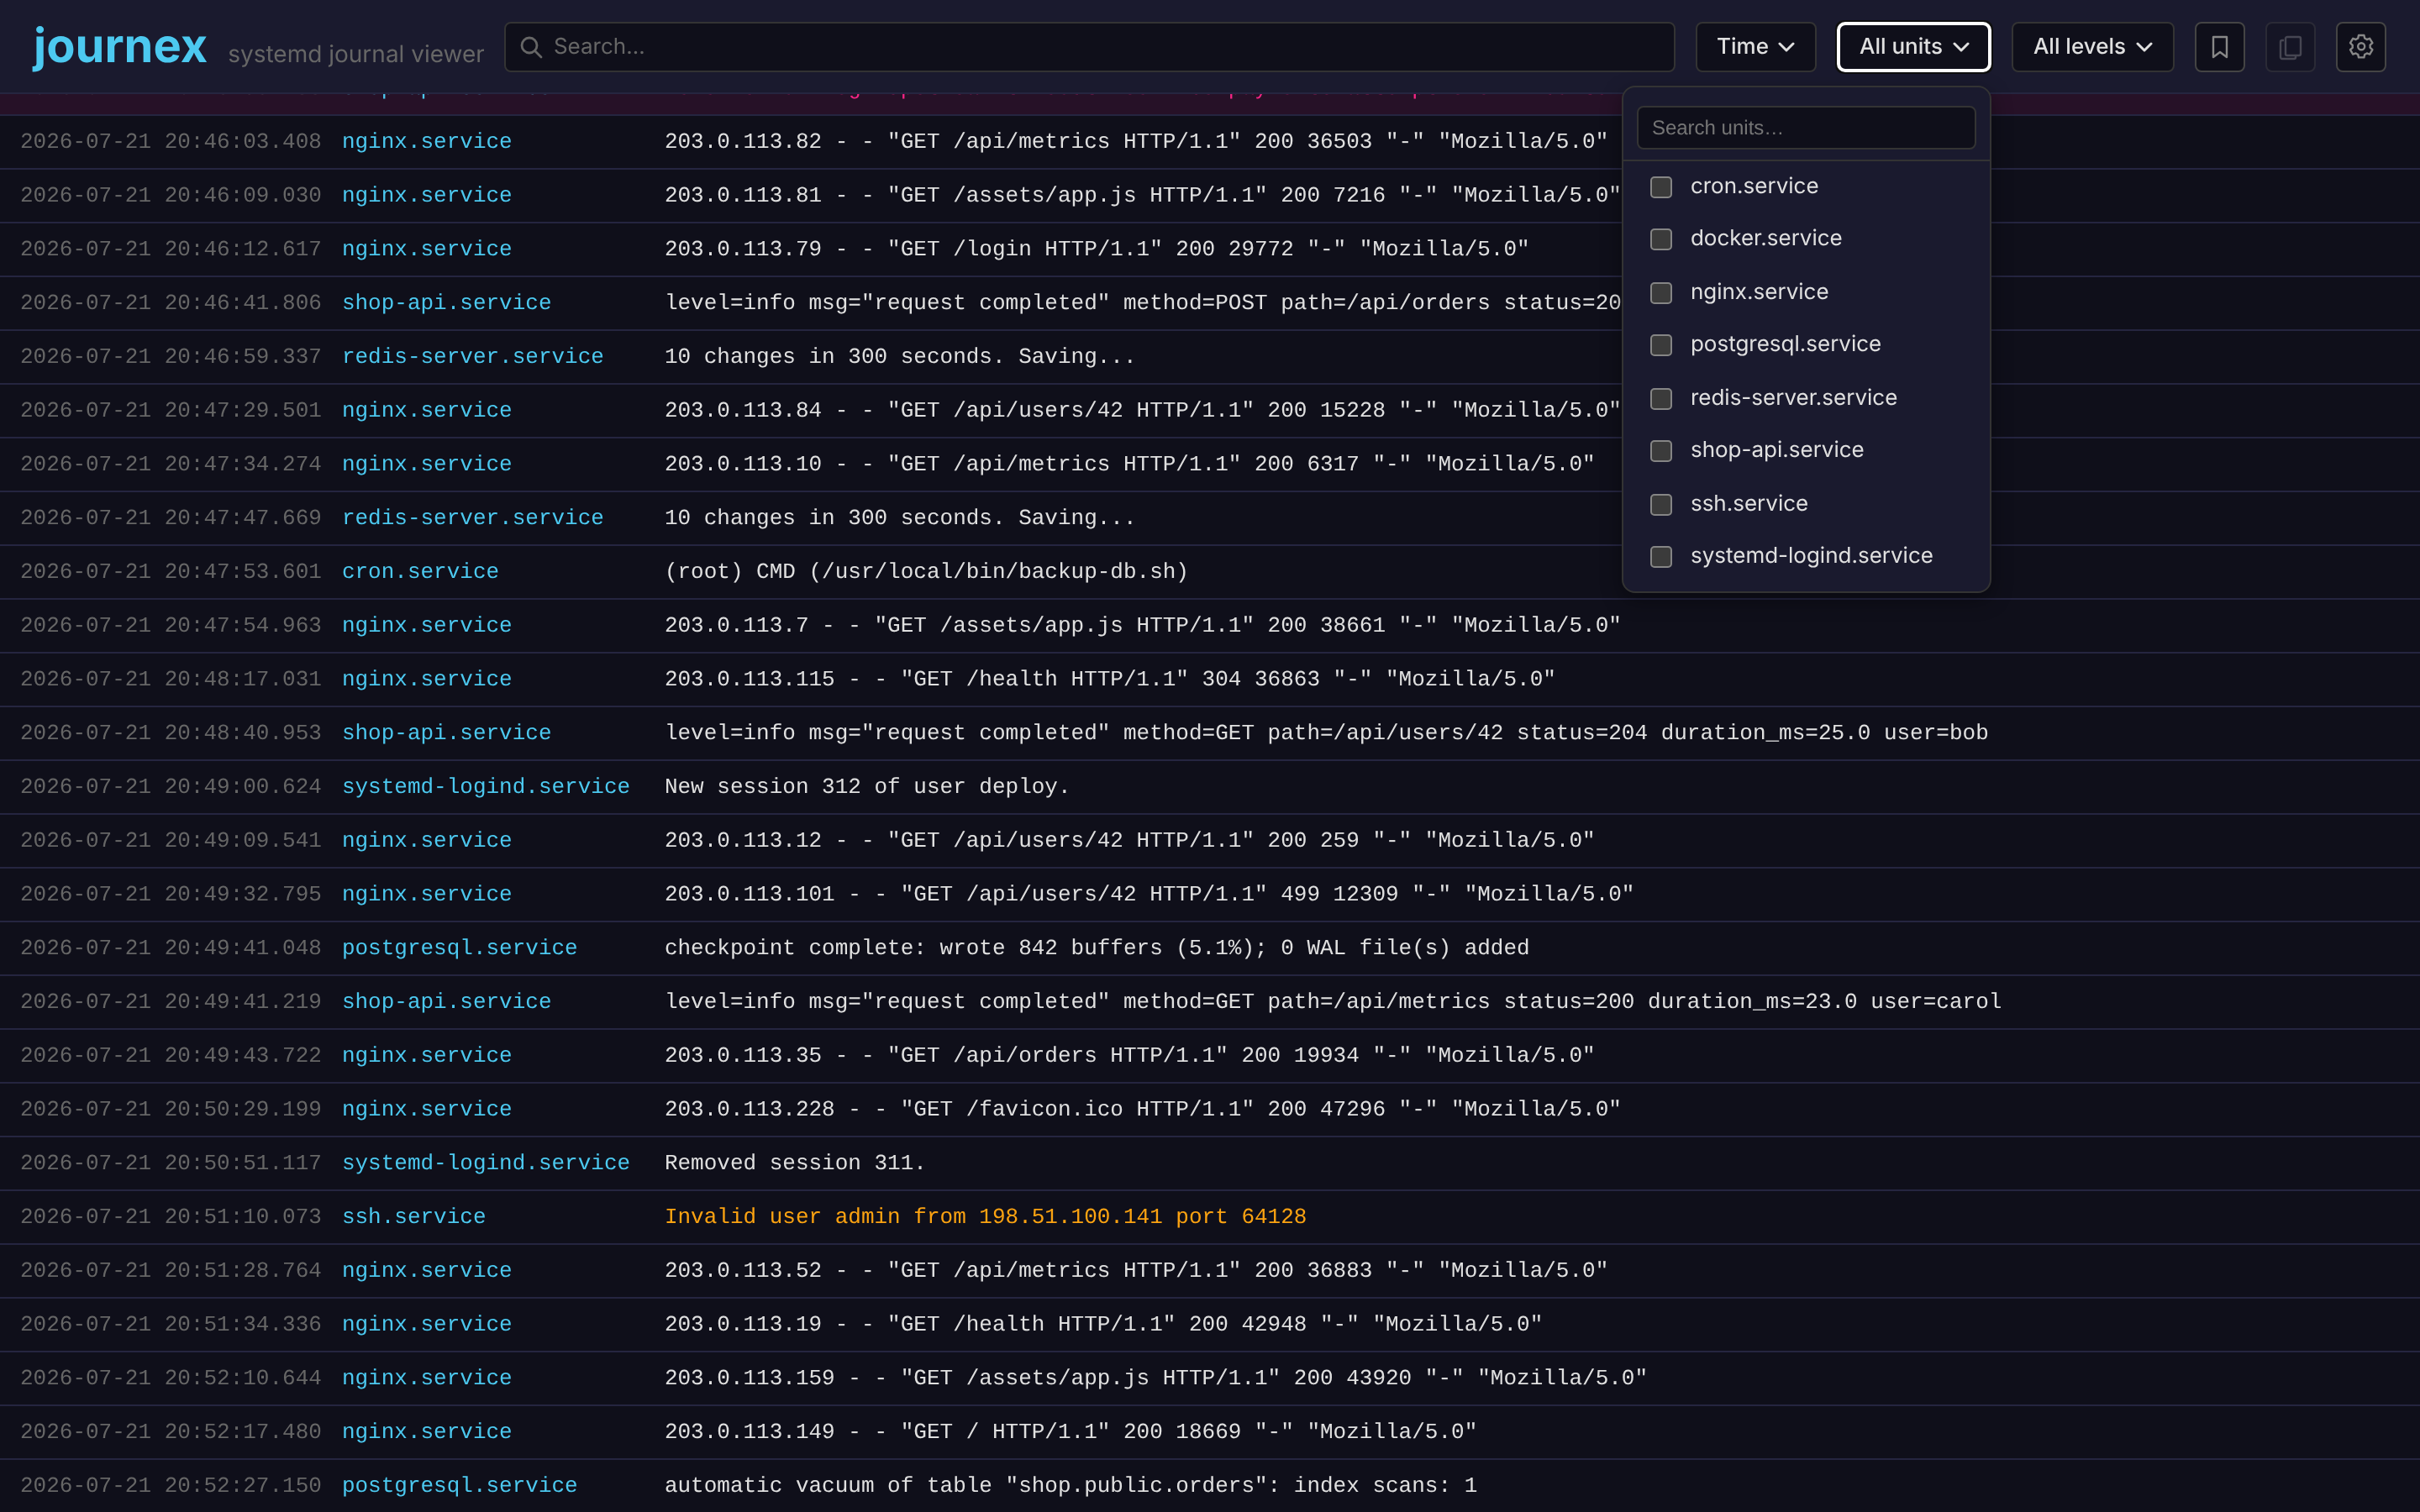Click the GET /favicon.ico log message
Image resolution: width=2420 pixels, height=1512 pixels.
1142,1109
